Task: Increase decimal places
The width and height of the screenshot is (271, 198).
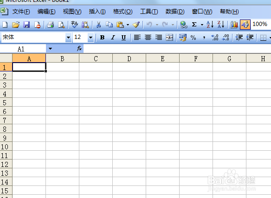Action: 215,37
